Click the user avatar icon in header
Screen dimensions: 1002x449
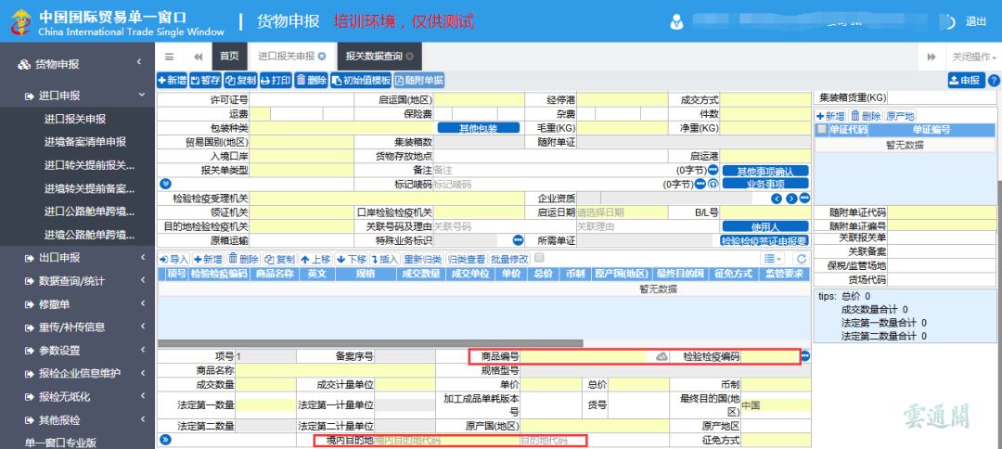(x=676, y=21)
